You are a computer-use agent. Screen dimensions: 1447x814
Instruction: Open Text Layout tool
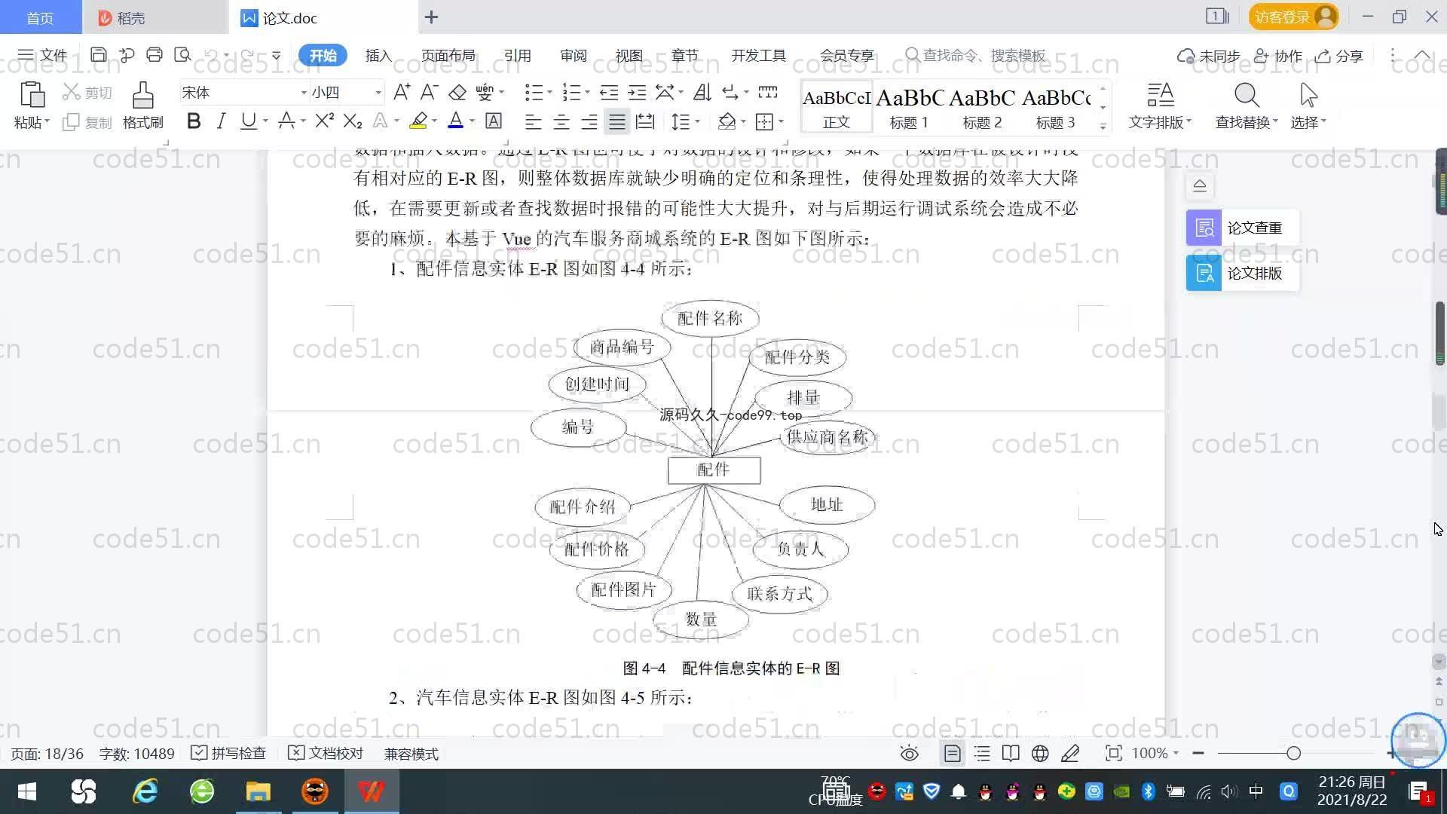[x=1160, y=106]
